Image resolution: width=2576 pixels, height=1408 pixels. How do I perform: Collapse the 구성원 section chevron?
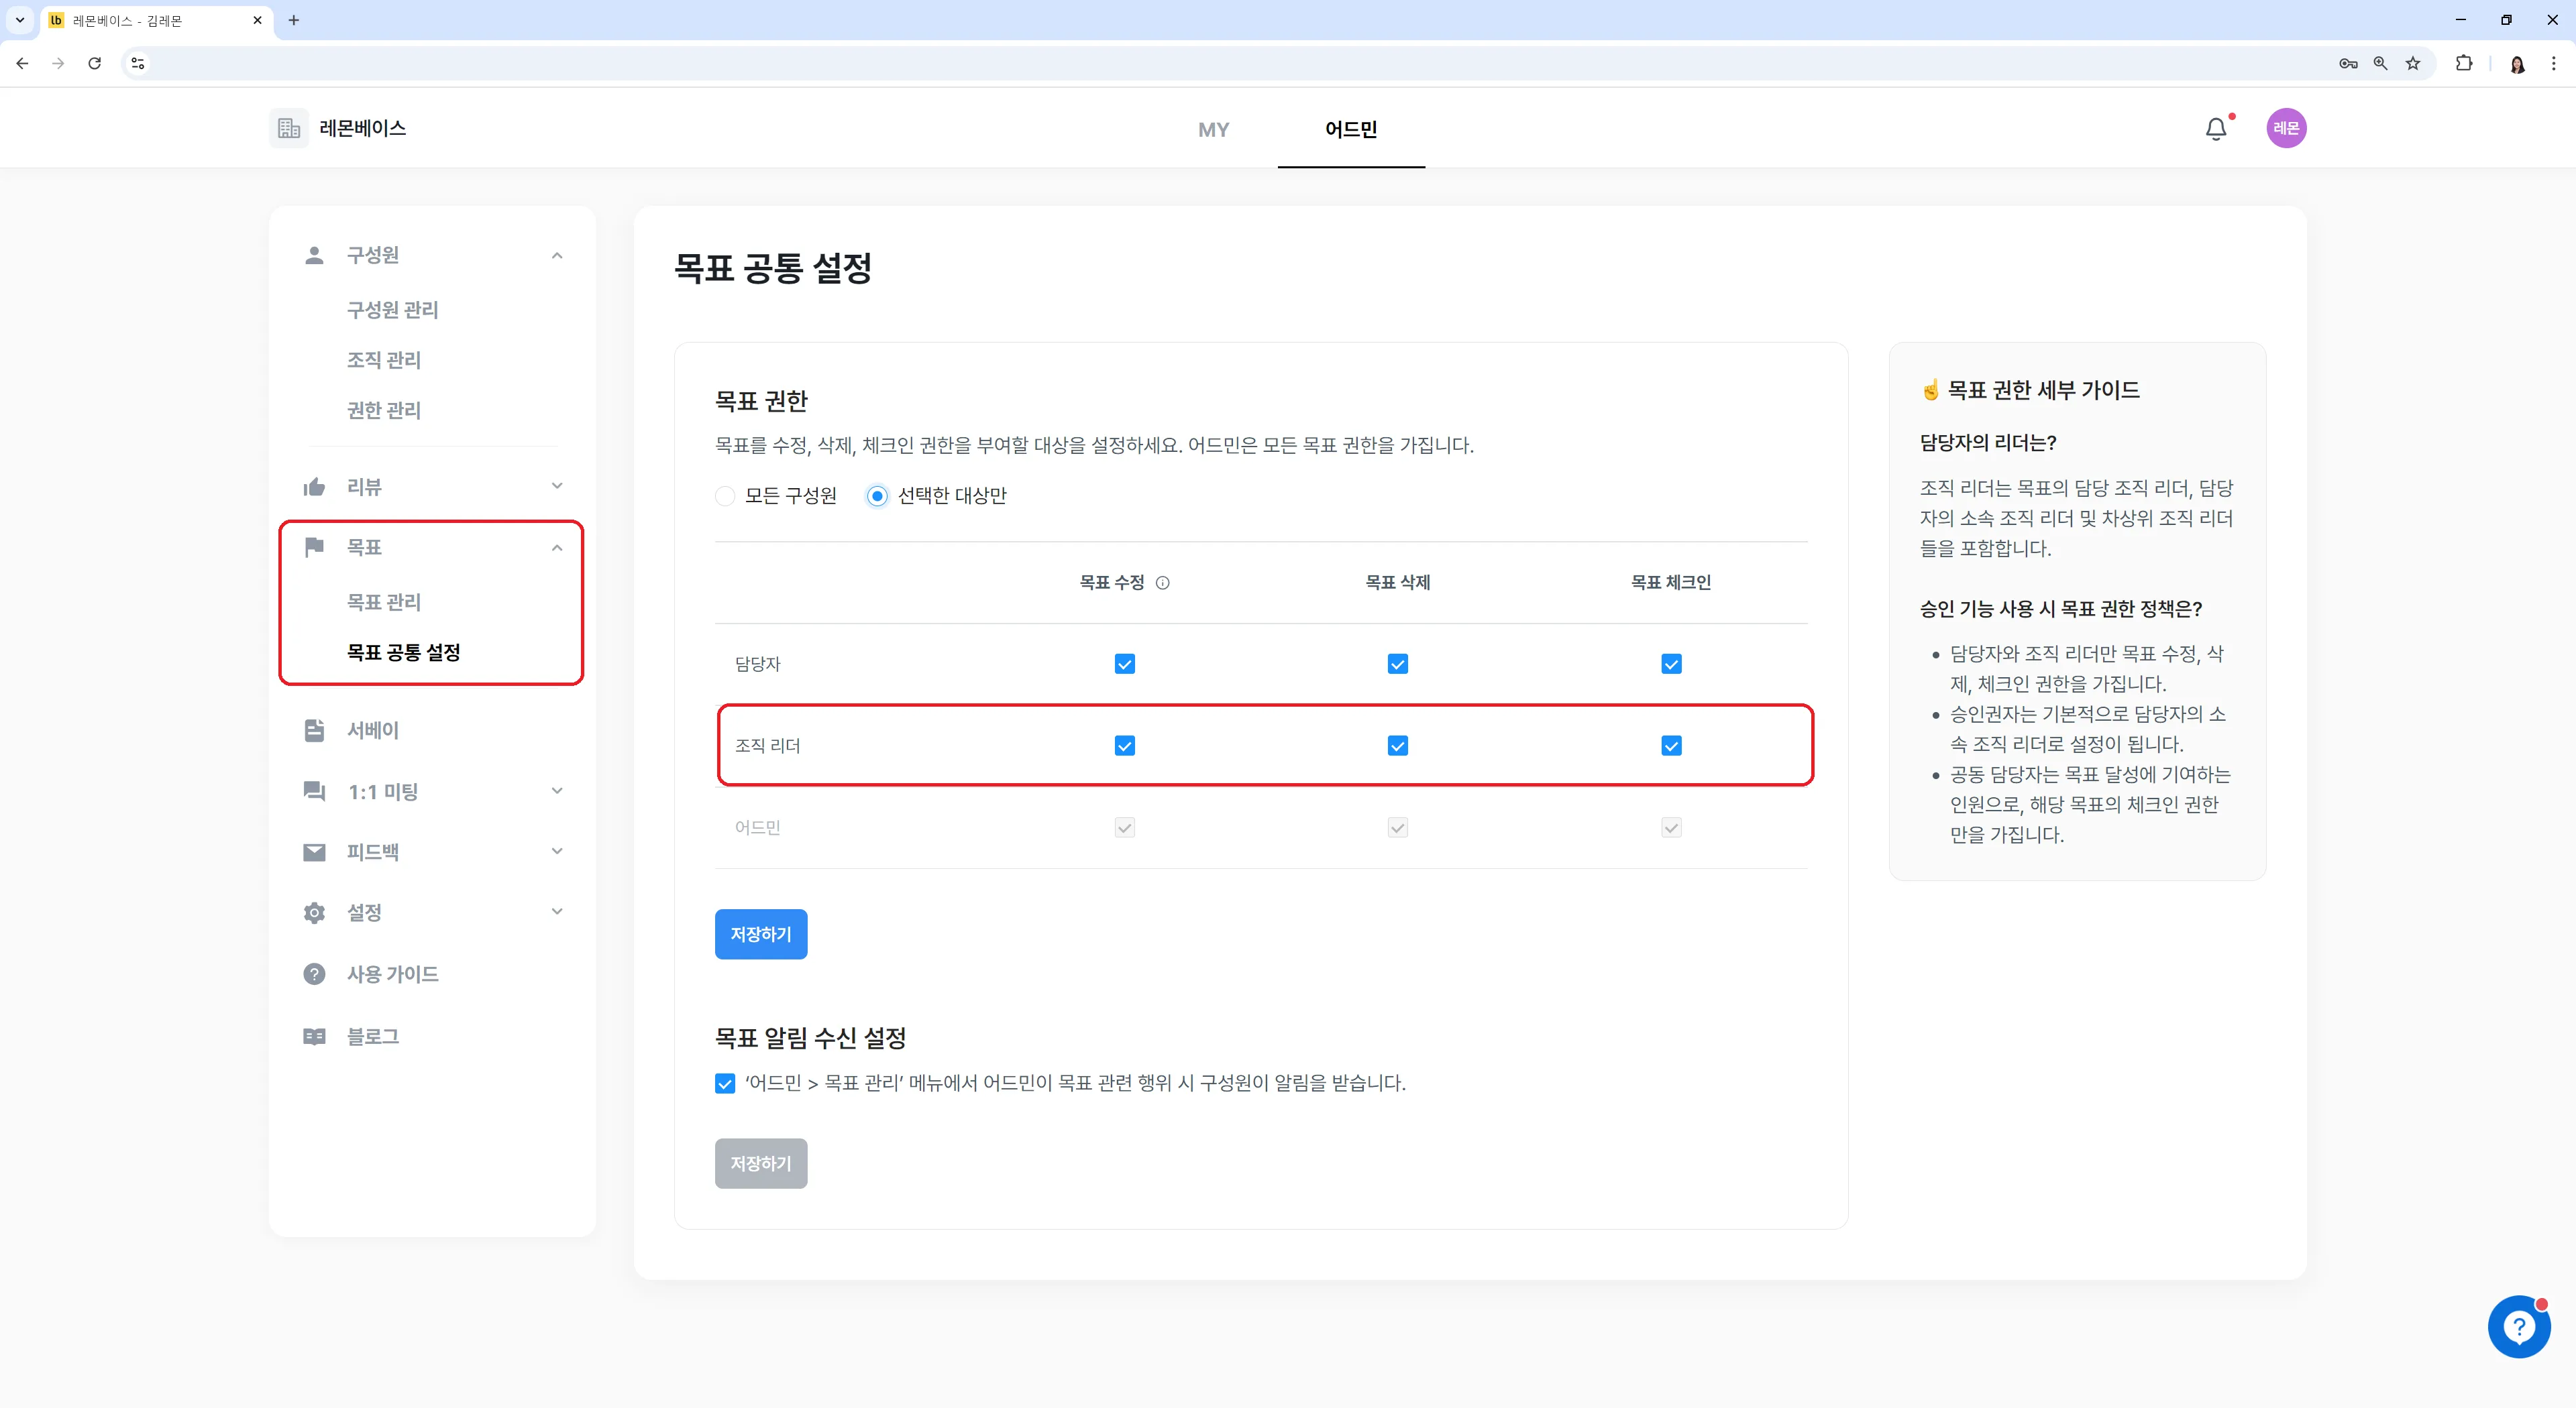[557, 256]
